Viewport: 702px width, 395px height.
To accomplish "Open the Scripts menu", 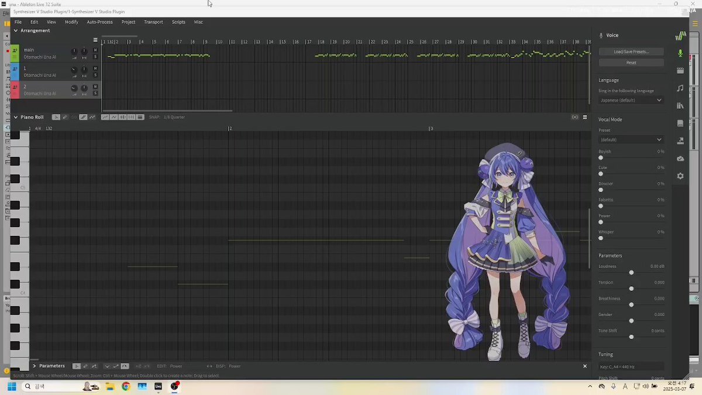I will pyautogui.click(x=178, y=22).
